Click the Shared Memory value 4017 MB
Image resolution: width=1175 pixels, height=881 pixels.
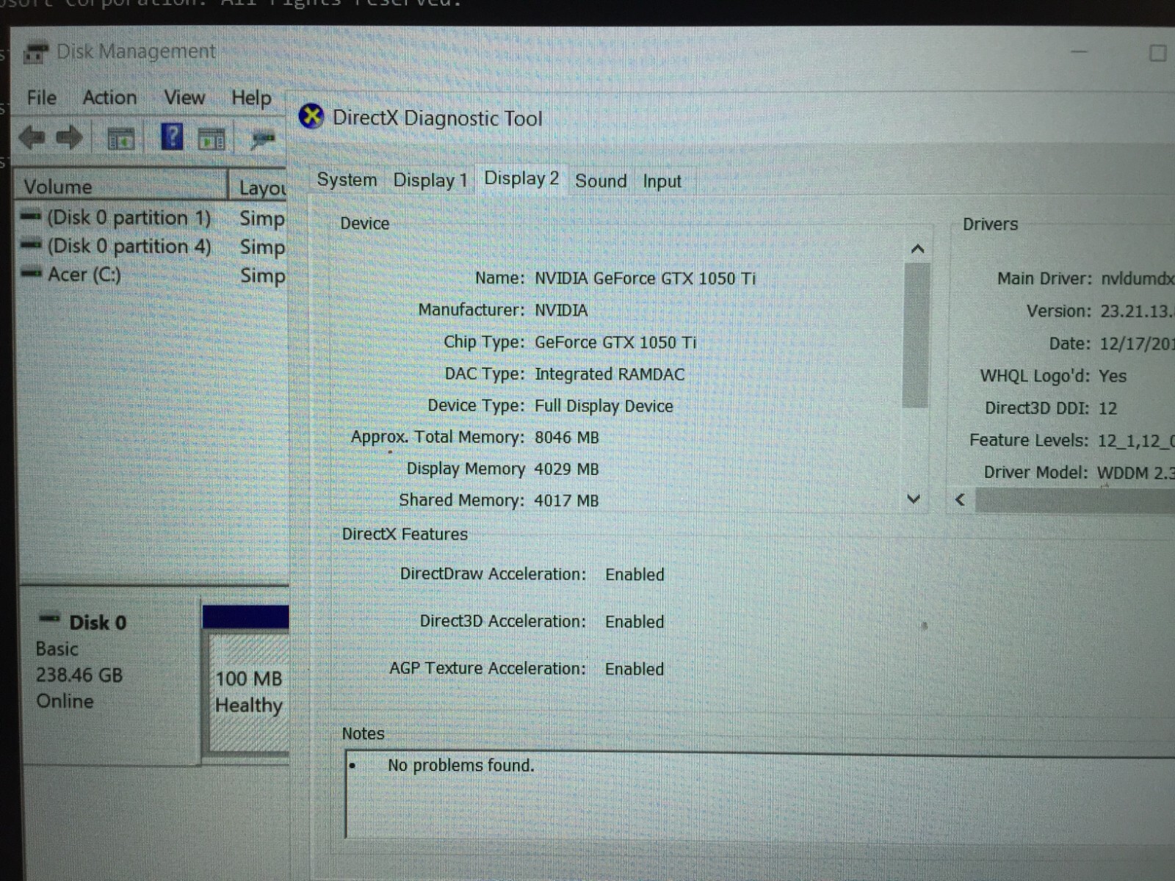point(566,501)
